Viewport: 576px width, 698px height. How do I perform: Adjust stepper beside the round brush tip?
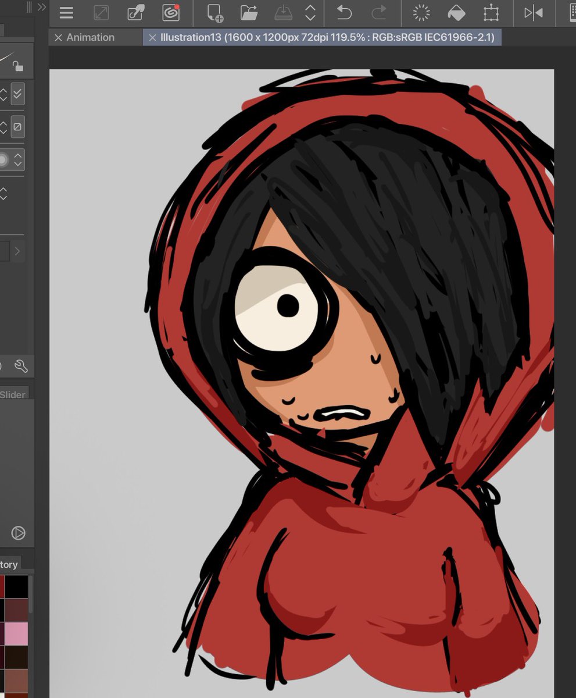pyautogui.click(x=18, y=159)
